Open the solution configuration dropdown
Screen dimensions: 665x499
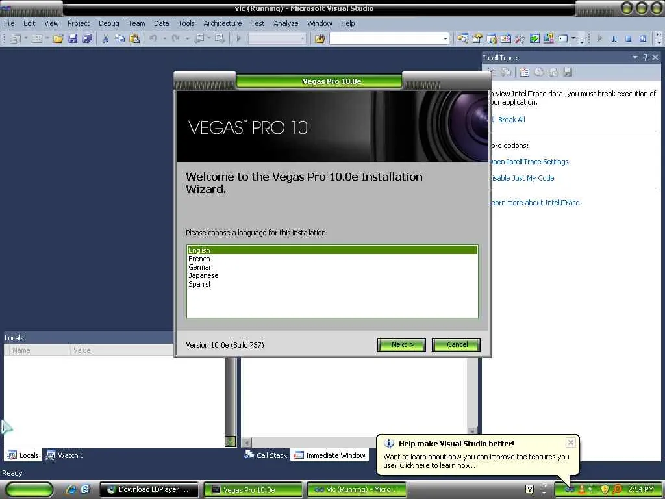tap(303, 38)
